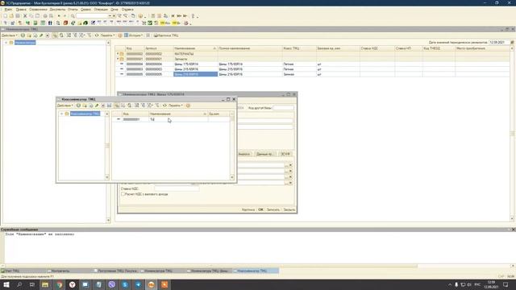The image size is (516, 290).
Task: Open the Отчеты menu
Action: point(73,10)
